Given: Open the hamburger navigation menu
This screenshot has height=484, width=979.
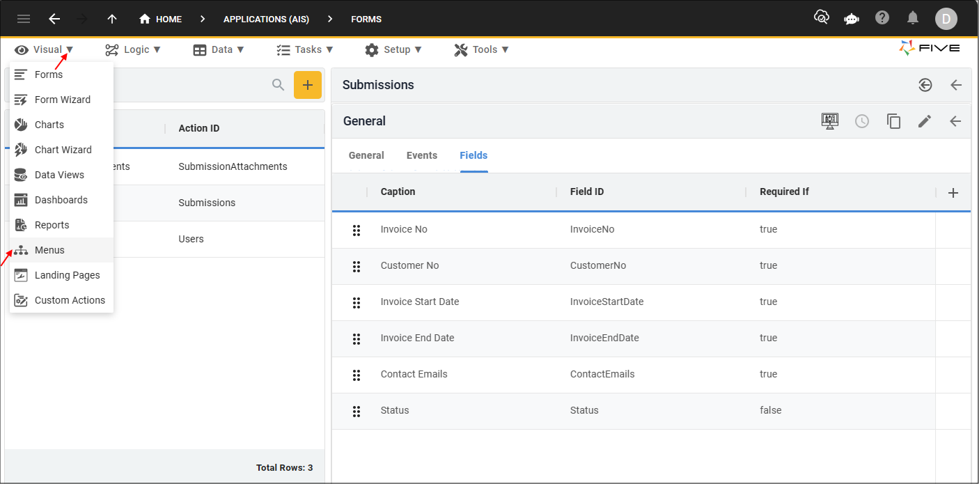Looking at the screenshot, I should click(x=24, y=19).
